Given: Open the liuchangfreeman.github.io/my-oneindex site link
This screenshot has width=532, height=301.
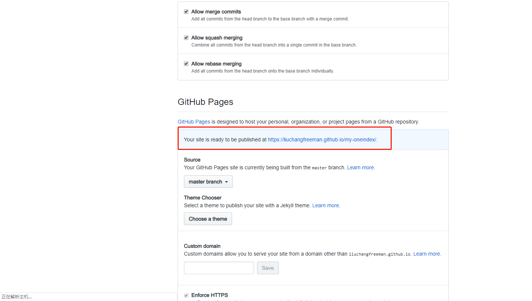Looking at the screenshot, I should [322, 140].
